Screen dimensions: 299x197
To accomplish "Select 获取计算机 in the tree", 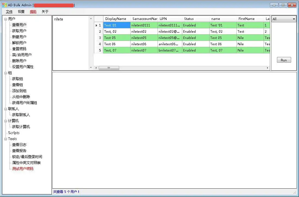I will point(21,127).
